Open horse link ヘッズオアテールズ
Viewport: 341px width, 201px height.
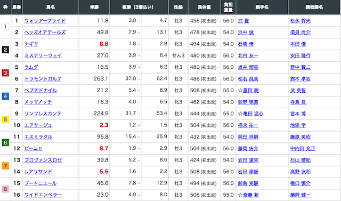pos(45,33)
